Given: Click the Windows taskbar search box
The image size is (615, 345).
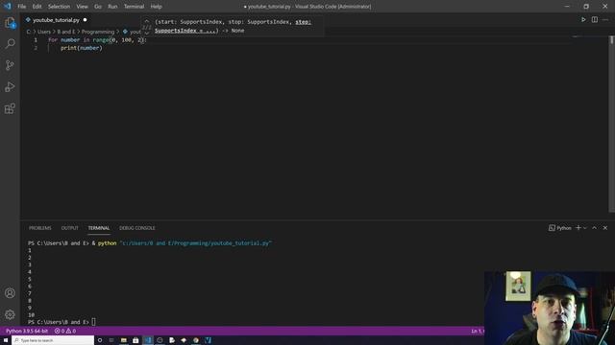Looking at the screenshot, I should (53, 340).
